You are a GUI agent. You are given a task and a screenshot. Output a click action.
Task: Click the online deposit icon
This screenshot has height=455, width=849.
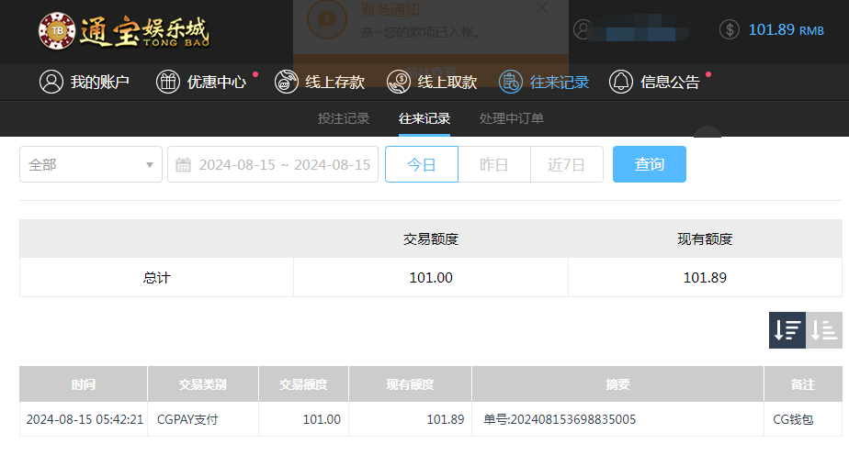287,82
